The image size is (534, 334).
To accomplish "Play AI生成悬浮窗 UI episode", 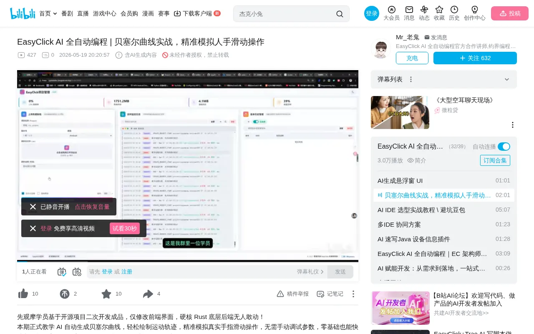I will [444, 180].
